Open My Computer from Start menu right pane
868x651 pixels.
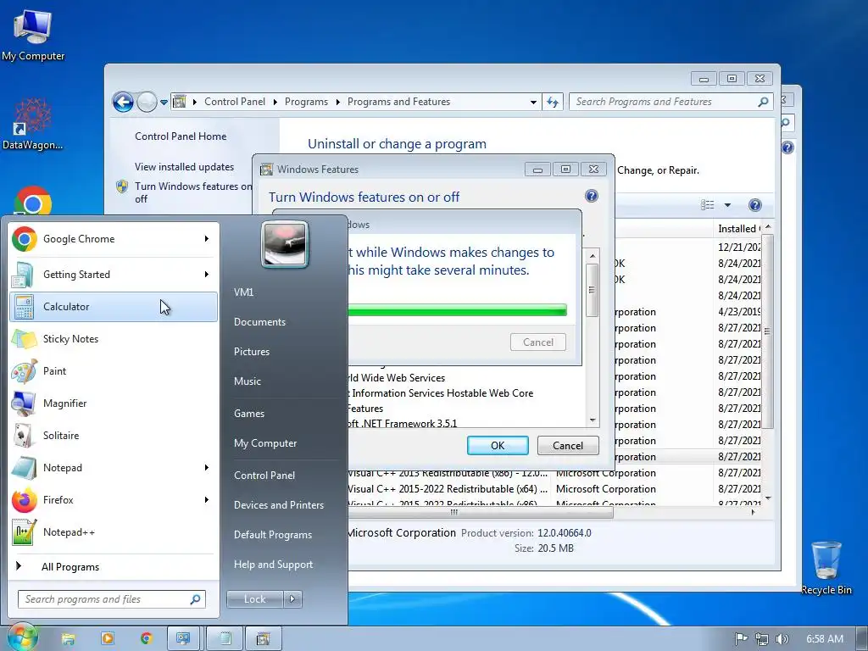point(265,443)
